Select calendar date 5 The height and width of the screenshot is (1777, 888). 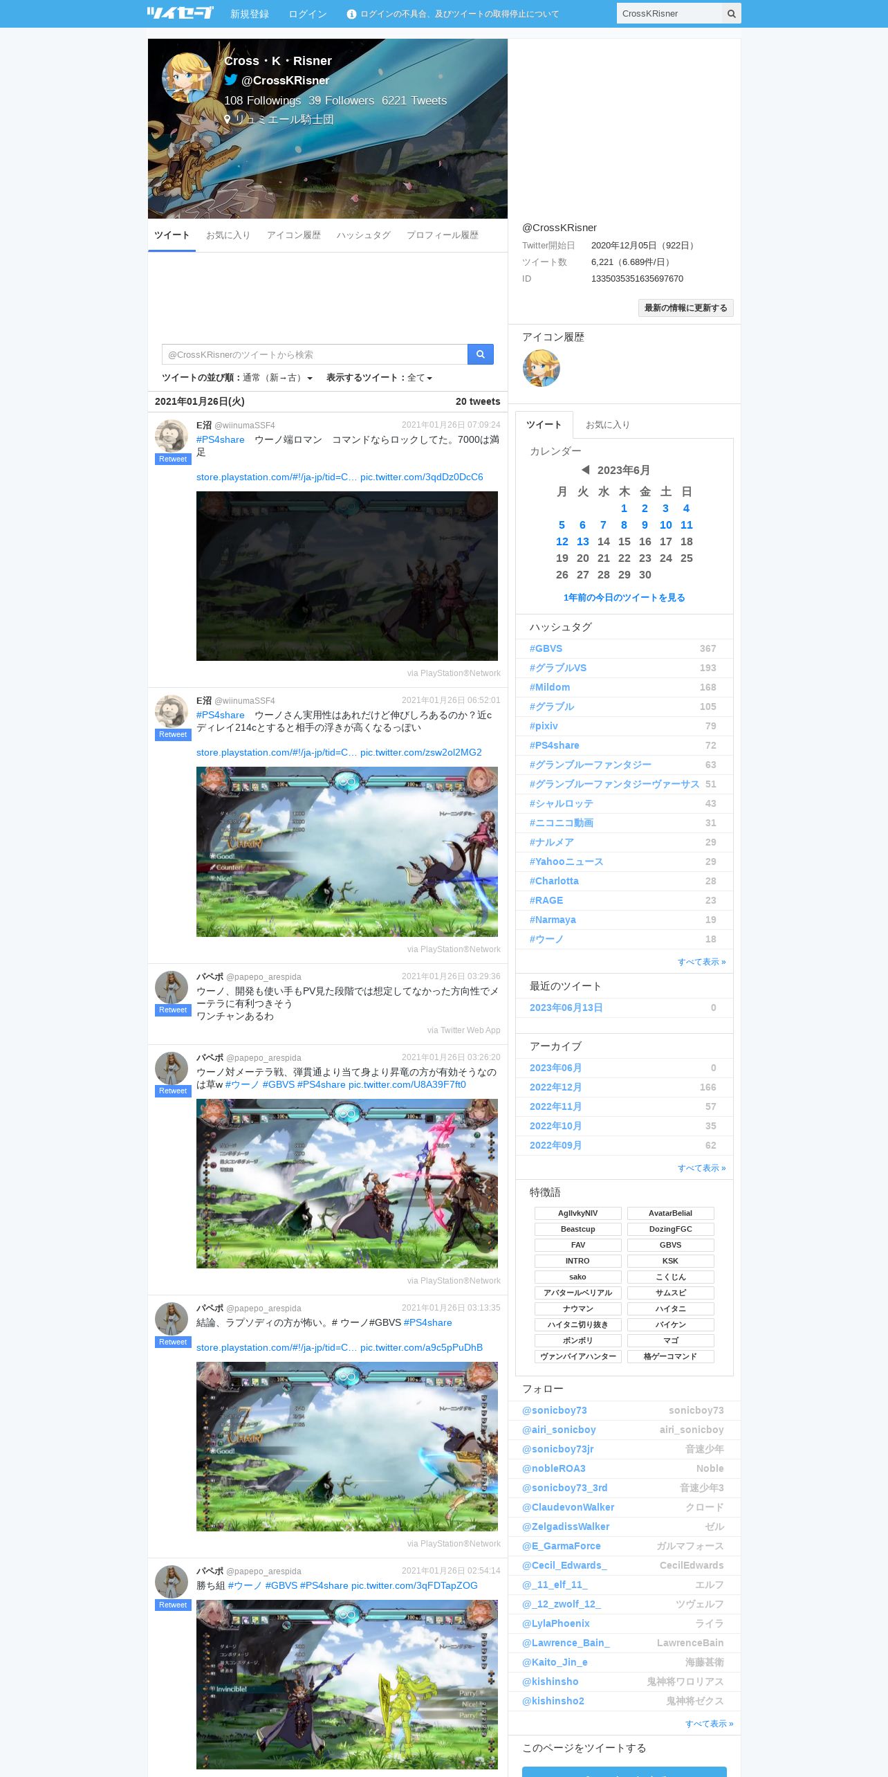[562, 525]
